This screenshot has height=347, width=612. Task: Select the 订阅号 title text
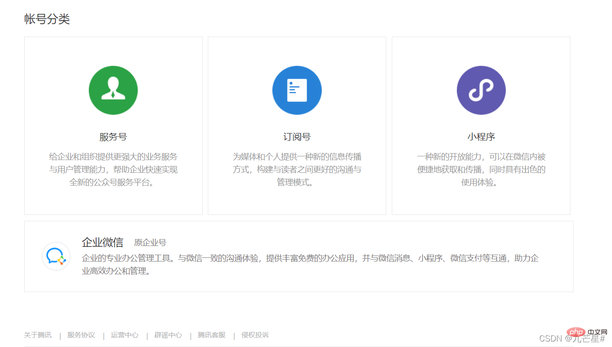(x=297, y=137)
